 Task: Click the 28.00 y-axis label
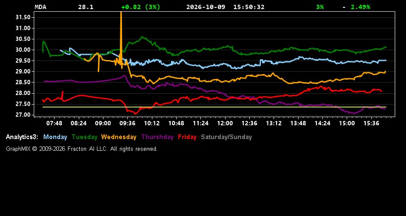click(x=23, y=93)
